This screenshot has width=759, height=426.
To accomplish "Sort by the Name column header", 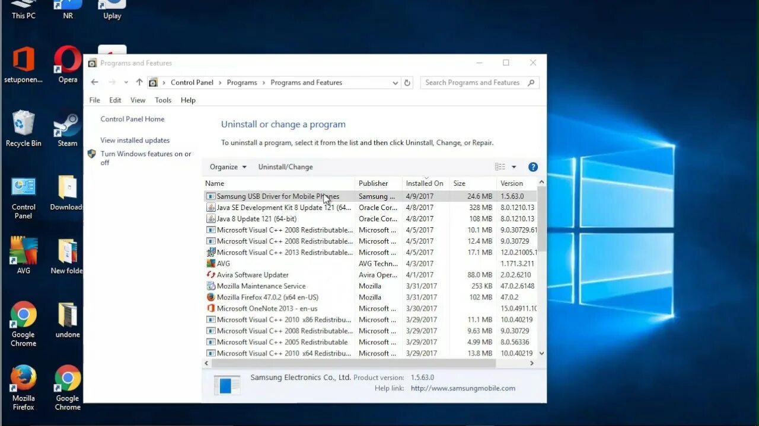I will tap(279, 183).
